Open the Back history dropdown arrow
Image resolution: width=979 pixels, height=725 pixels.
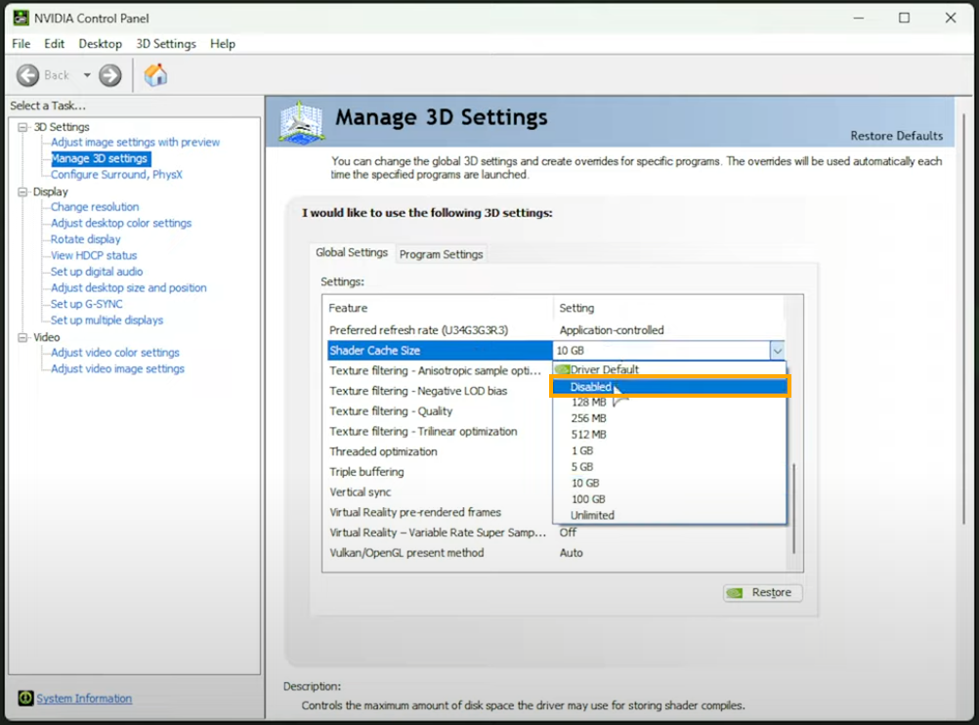click(x=87, y=75)
